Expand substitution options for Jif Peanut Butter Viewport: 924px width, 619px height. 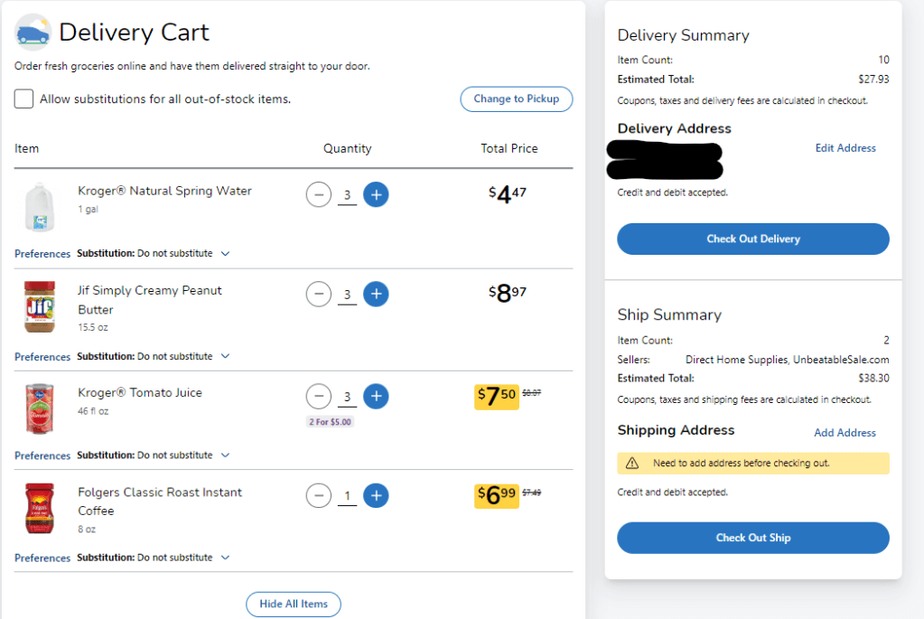(x=224, y=356)
